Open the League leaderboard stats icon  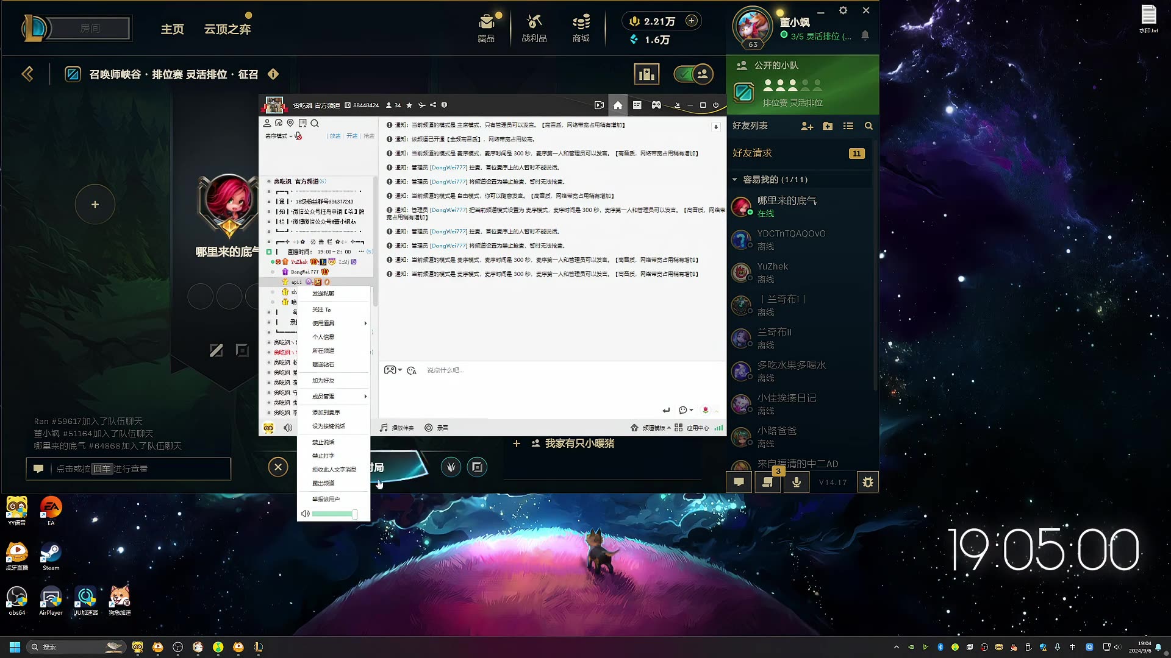646,74
